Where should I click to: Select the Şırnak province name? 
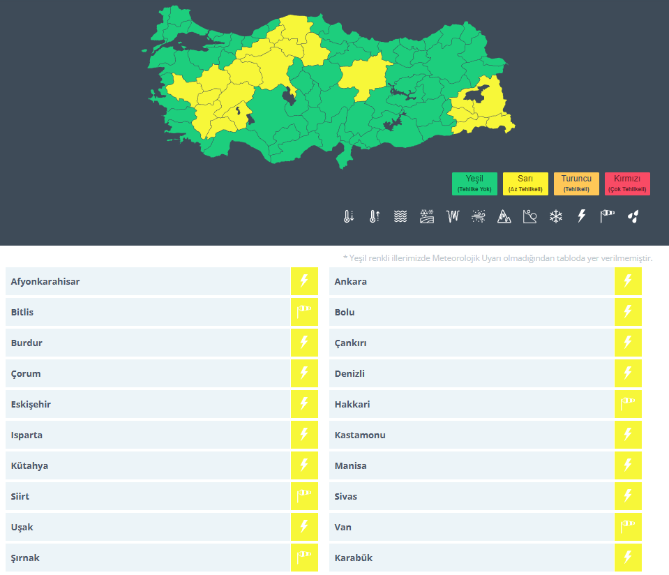25,558
